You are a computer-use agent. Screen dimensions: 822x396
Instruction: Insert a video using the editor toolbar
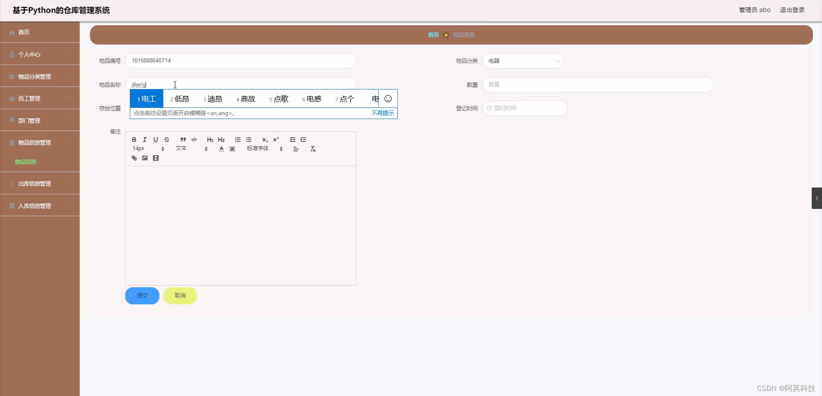(x=155, y=158)
